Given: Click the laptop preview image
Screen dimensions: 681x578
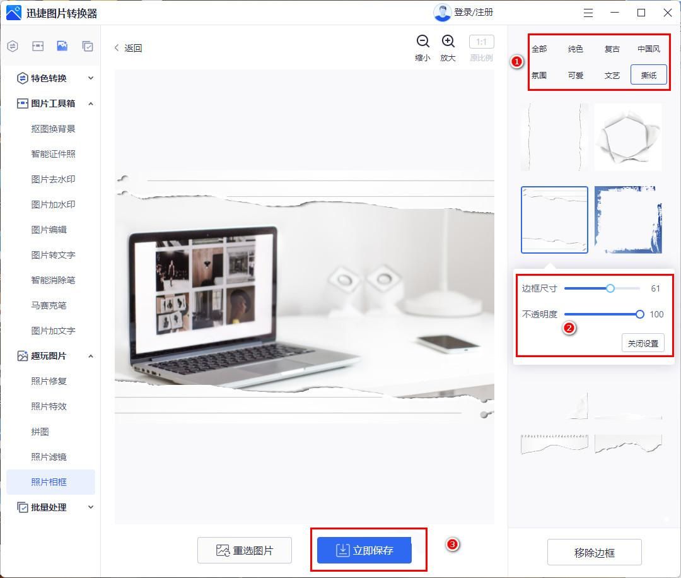Looking at the screenshot, I should tap(305, 297).
